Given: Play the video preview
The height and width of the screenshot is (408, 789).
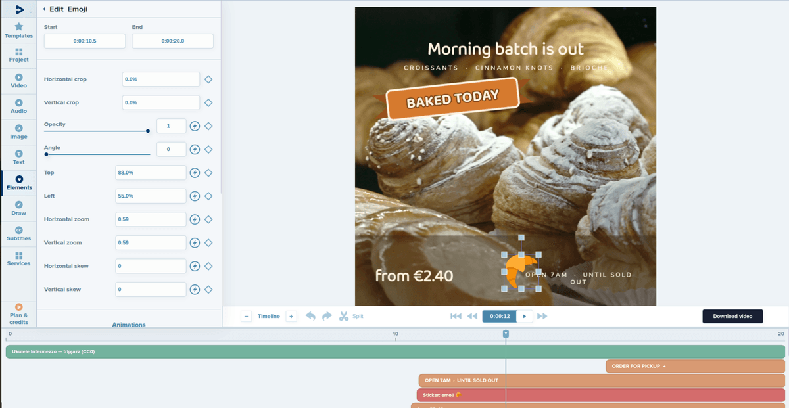Looking at the screenshot, I should coord(525,316).
